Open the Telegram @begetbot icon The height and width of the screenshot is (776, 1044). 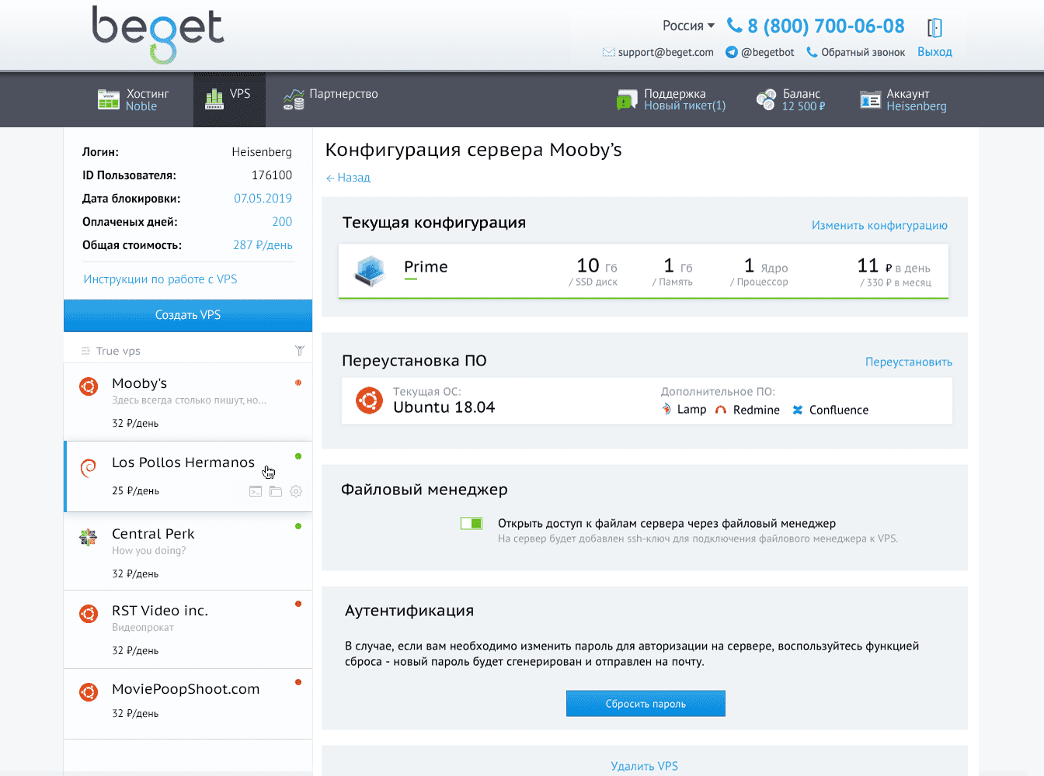(731, 52)
